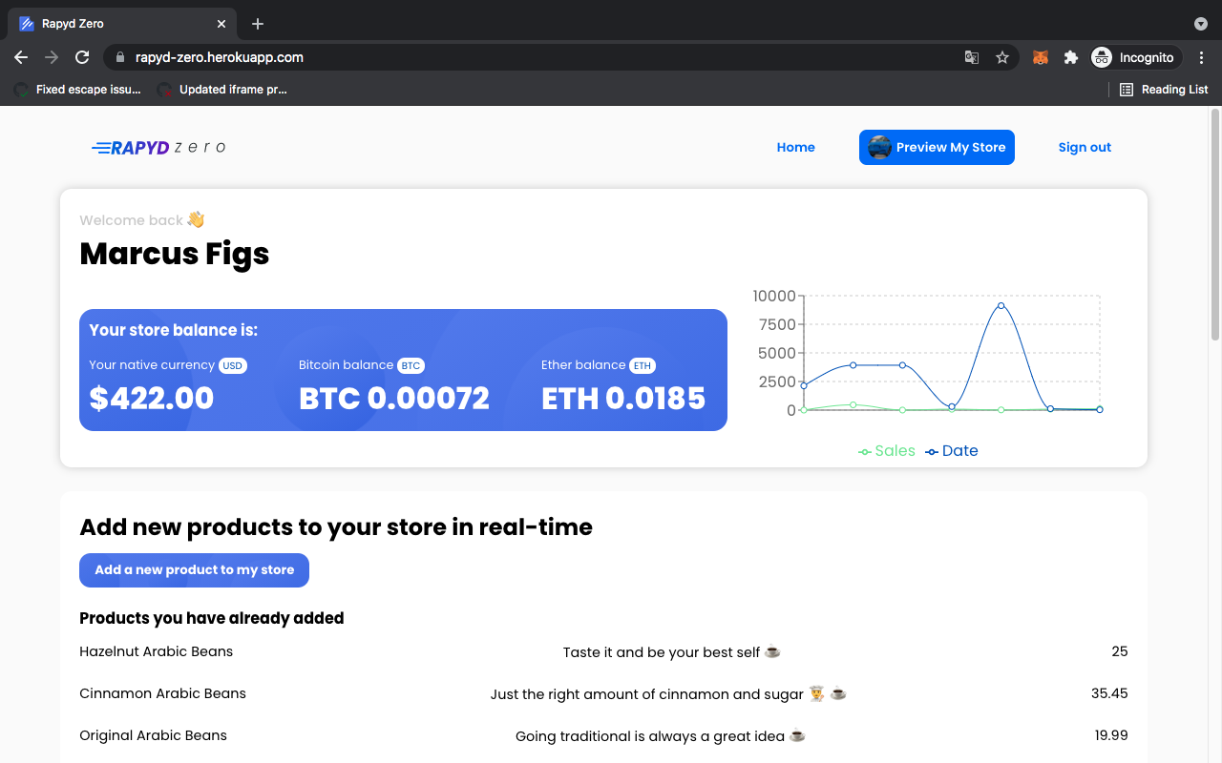Click the BTC 0.00072 balance
Screen dimensions: 1222x763
click(x=394, y=398)
